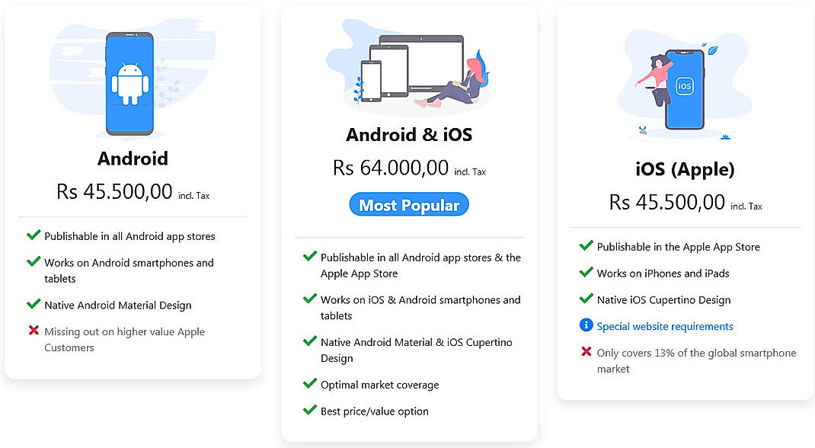The width and height of the screenshot is (815, 448).
Task: Select the checkmark beside Best price/value option
Action: tap(310, 410)
